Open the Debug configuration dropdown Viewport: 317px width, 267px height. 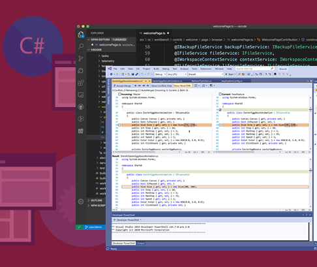(x=160, y=74)
